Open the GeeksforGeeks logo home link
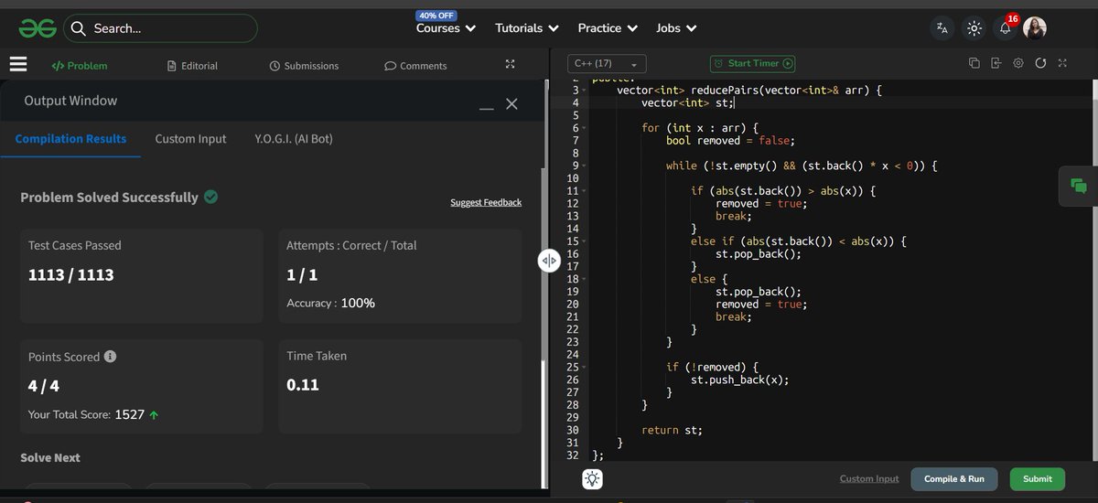 38,28
